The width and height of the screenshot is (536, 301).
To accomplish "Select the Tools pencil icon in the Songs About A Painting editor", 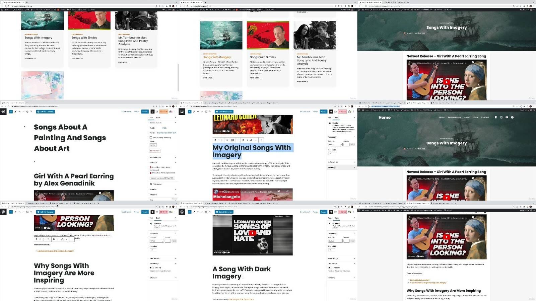I will point(15,111).
